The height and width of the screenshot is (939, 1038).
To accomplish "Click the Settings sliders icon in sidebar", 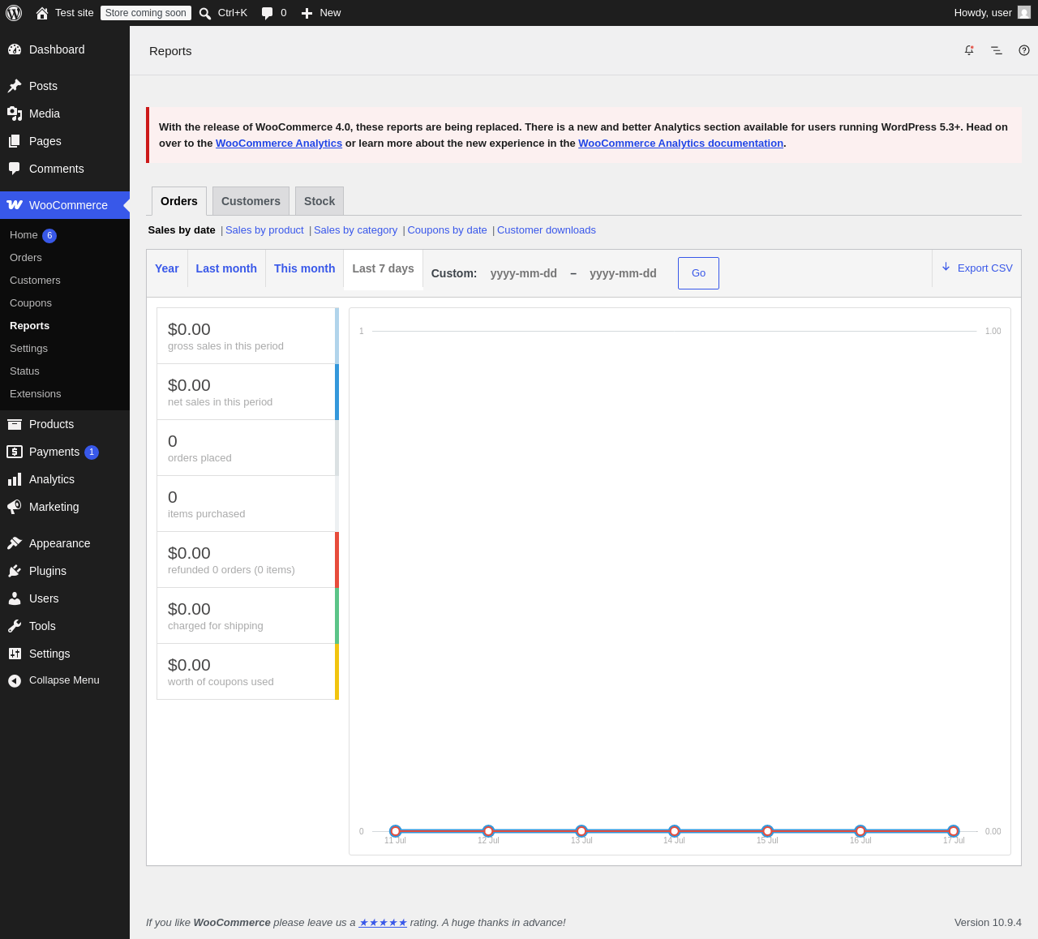I will click(x=15, y=654).
